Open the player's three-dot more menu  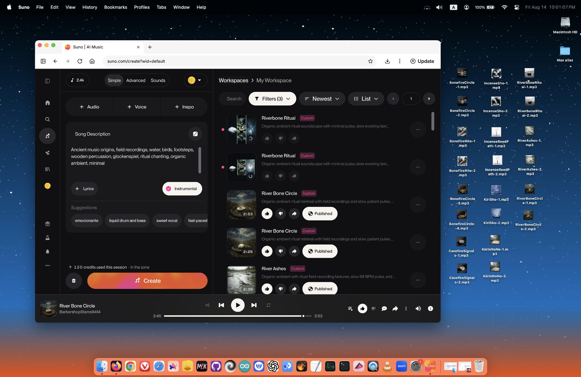coord(406,309)
